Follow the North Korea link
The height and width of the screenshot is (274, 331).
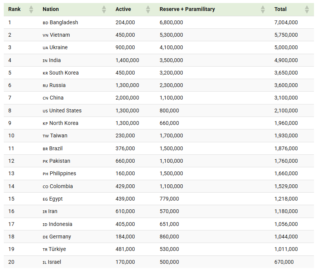tap(64, 123)
